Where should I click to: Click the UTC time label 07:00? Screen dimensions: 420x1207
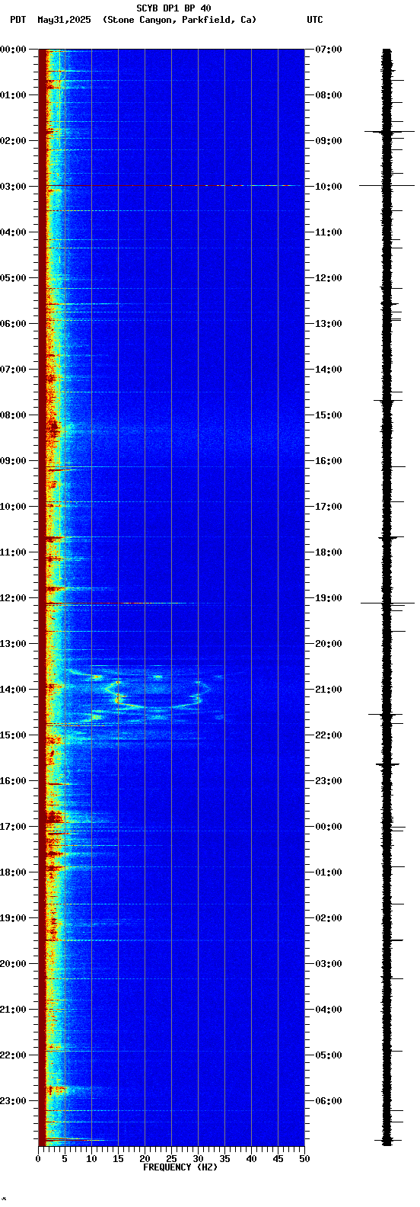(329, 50)
